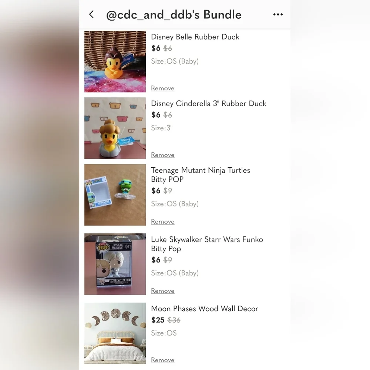Open the Luke Skywalker Funko photo
Viewport: 370px width, 370px height.
coord(115,264)
